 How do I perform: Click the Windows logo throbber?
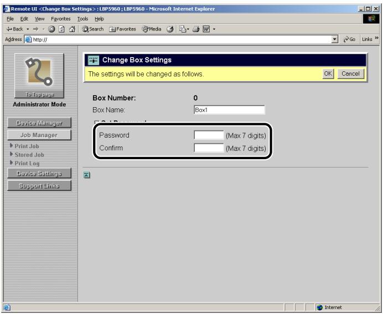pos(371,19)
